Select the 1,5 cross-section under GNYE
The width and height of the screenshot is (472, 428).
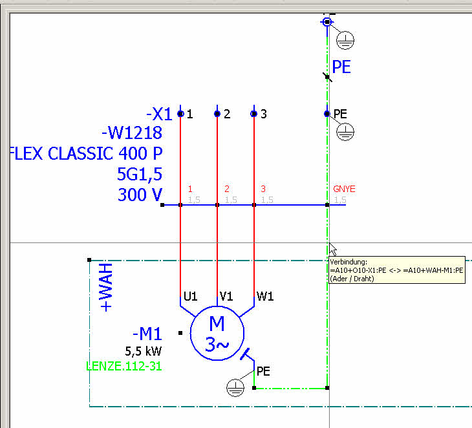click(340, 200)
